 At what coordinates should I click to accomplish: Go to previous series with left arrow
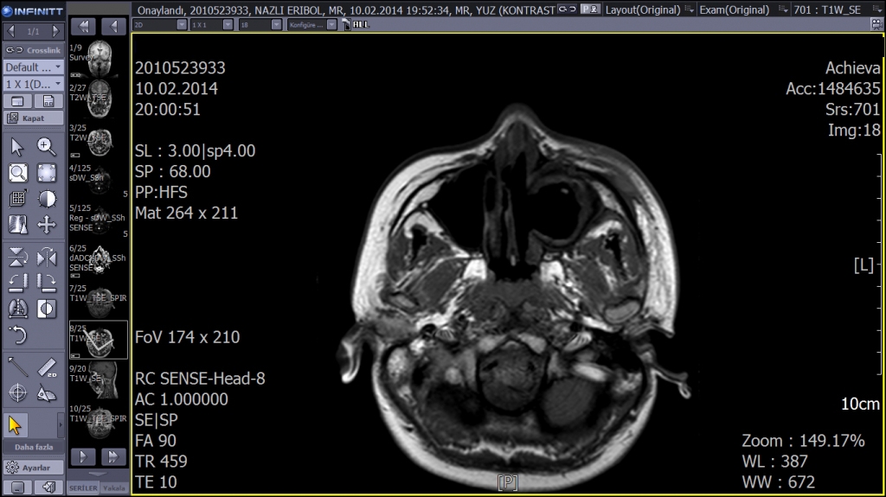[x=113, y=26]
